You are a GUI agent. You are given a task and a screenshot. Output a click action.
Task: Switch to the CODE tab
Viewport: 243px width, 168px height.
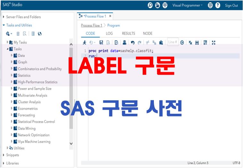click(x=90, y=33)
